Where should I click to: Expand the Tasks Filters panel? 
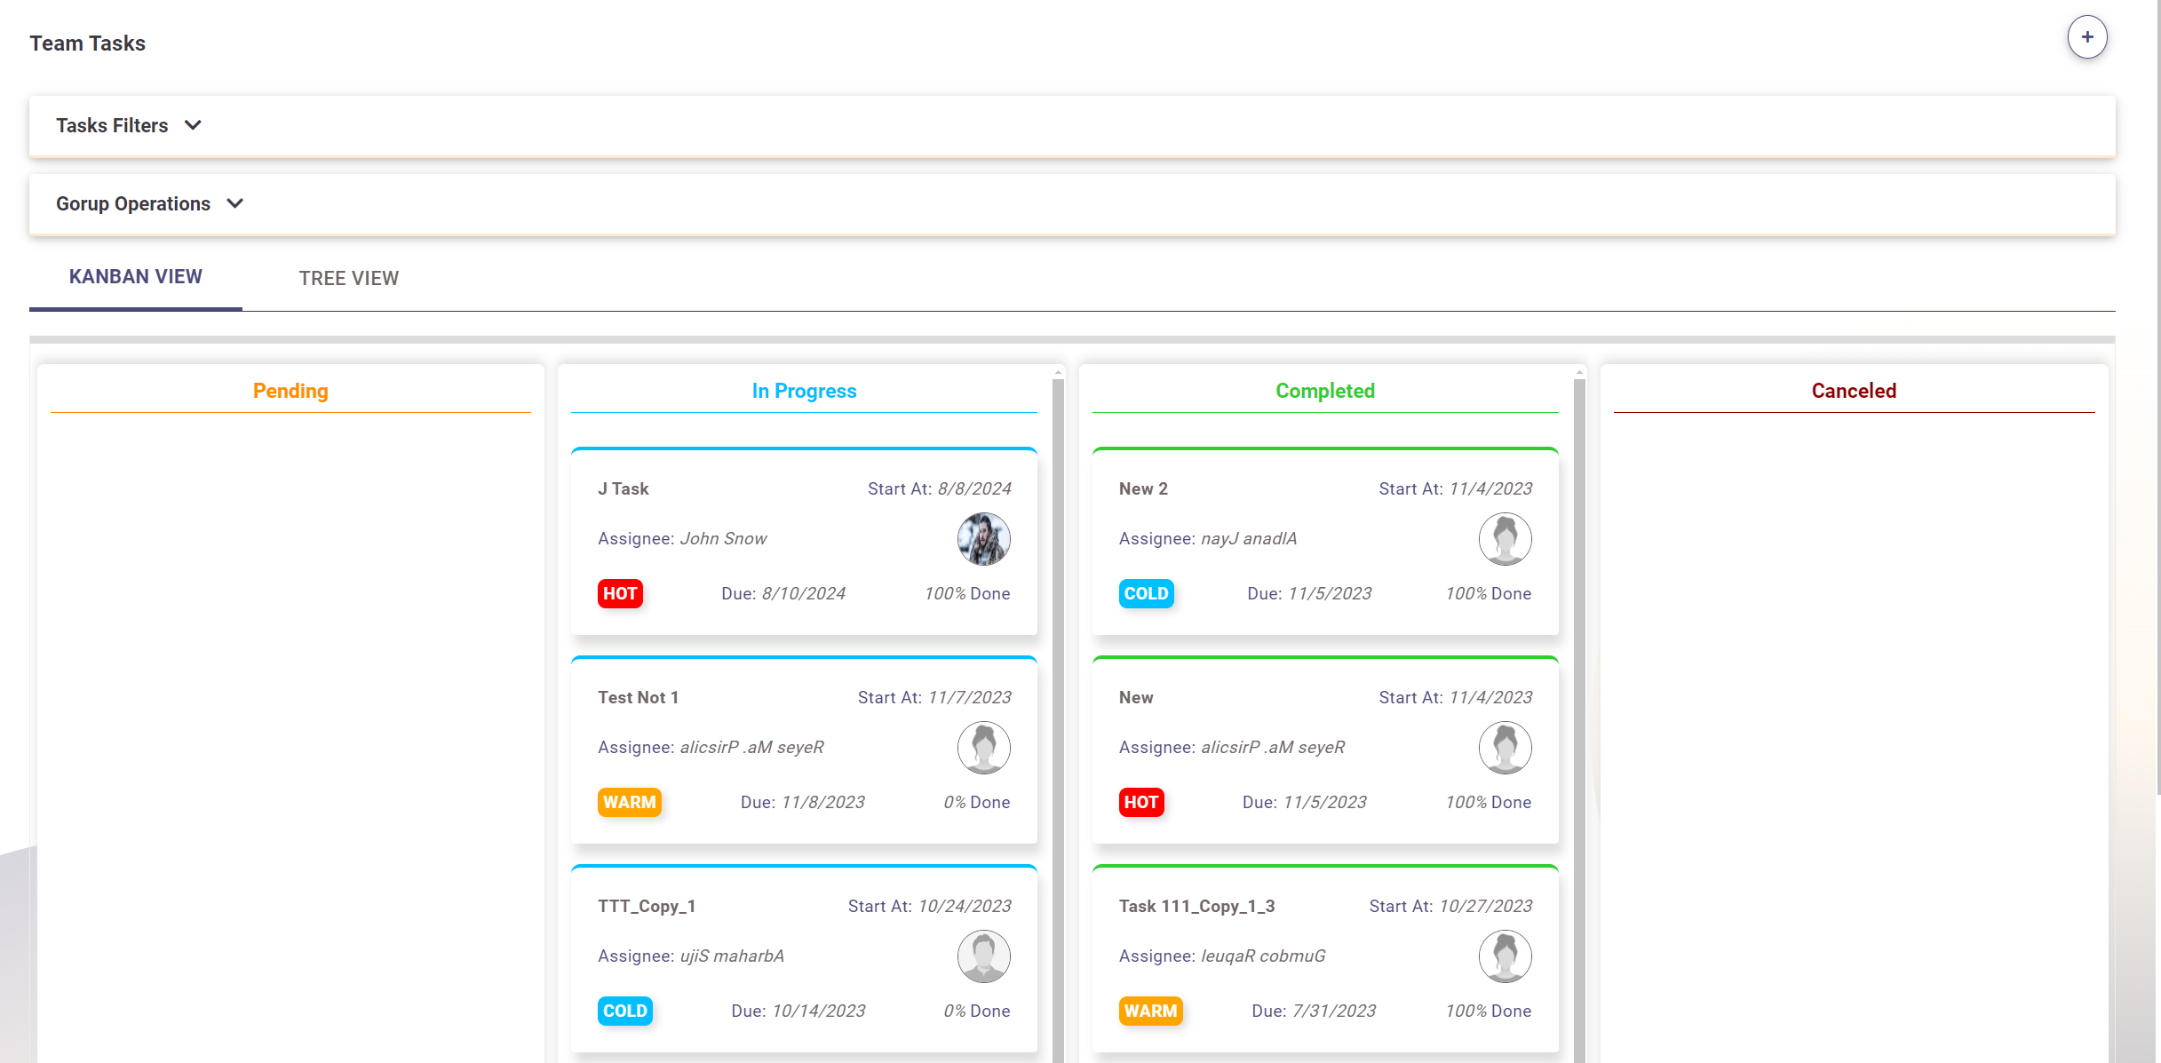[x=112, y=125]
